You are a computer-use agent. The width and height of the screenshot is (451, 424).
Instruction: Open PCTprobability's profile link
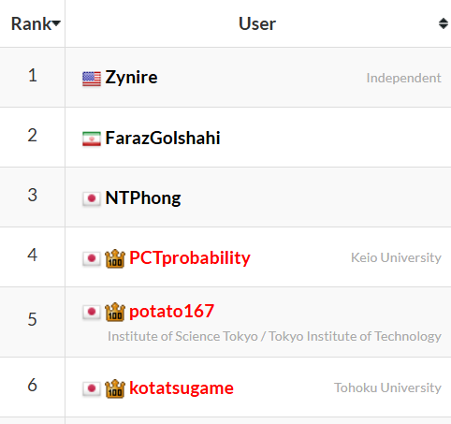(190, 258)
